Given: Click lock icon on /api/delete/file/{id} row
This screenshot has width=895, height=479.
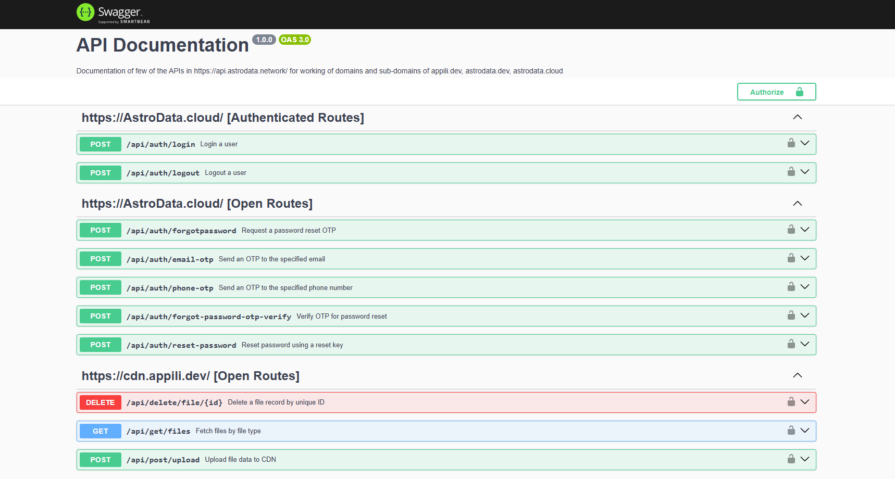Looking at the screenshot, I should [x=791, y=402].
